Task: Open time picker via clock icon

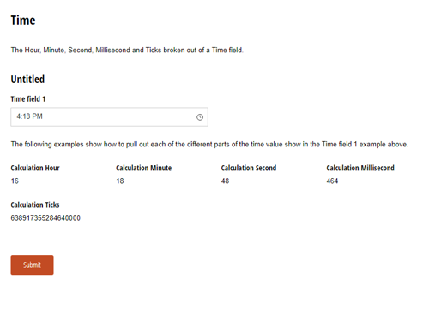Action: [200, 117]
